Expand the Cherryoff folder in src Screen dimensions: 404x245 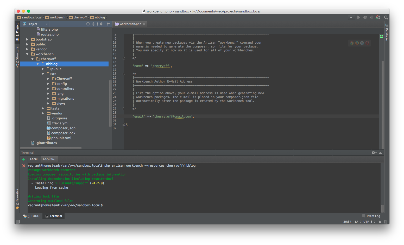(x=48, y=79)
